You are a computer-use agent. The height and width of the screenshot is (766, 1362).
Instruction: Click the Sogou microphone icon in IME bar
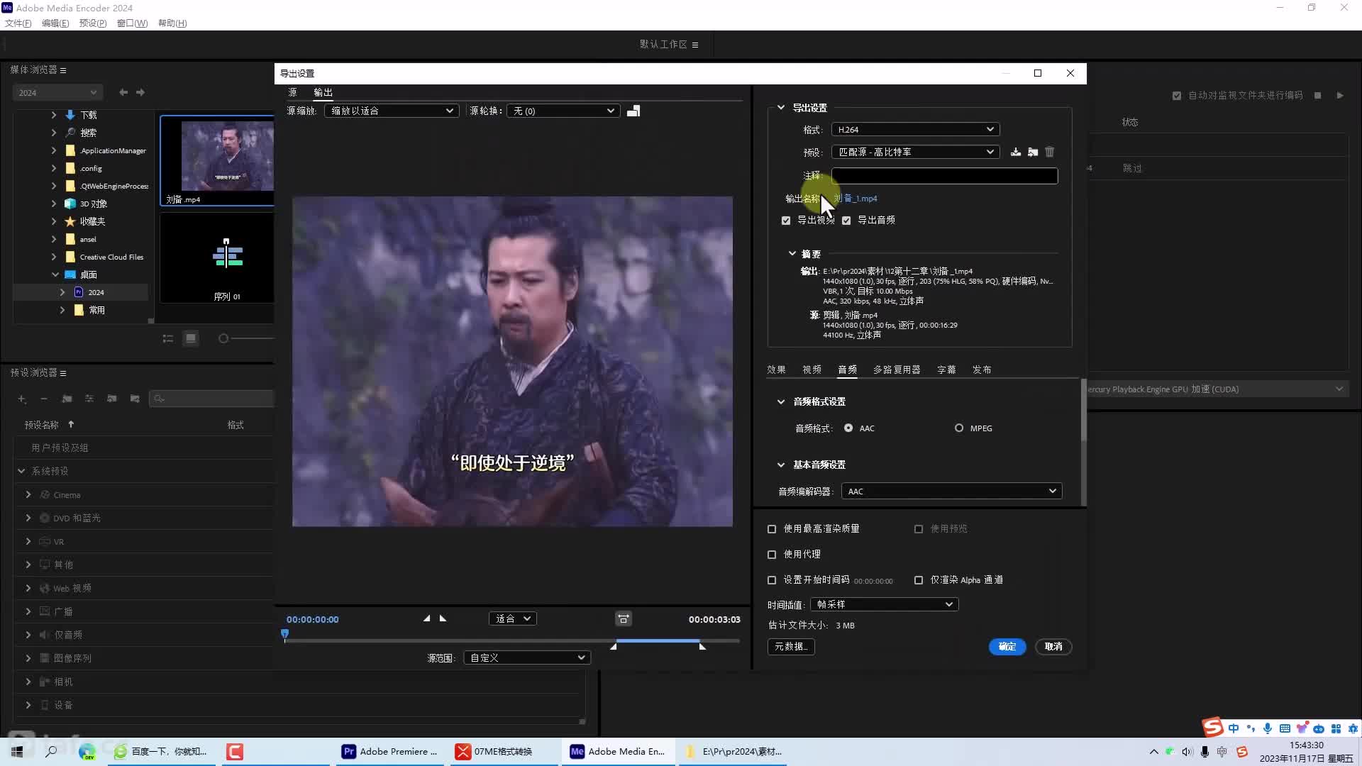coord(1268,728)
